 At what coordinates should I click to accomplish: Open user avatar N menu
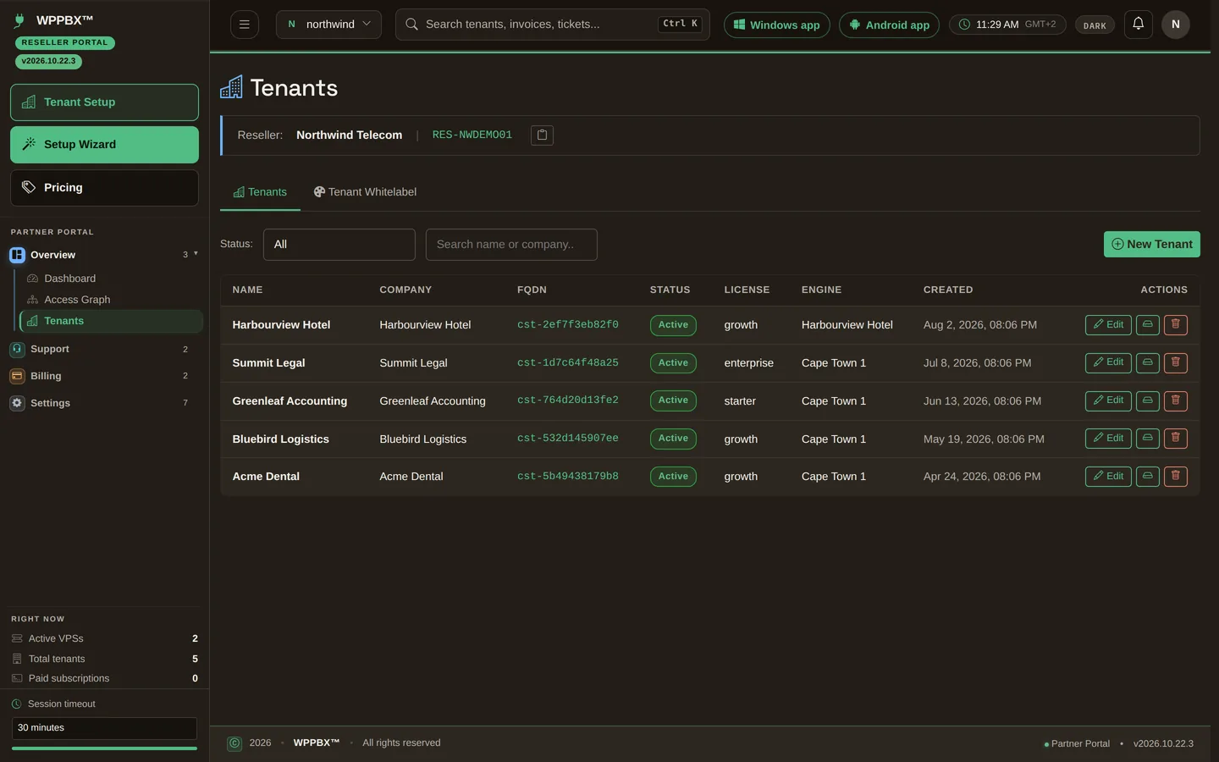click(1175, 25)
